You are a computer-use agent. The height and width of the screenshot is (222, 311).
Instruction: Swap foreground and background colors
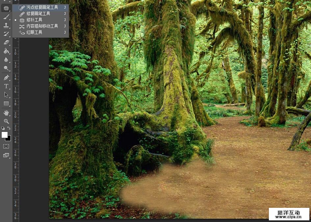tap(9, 128)
